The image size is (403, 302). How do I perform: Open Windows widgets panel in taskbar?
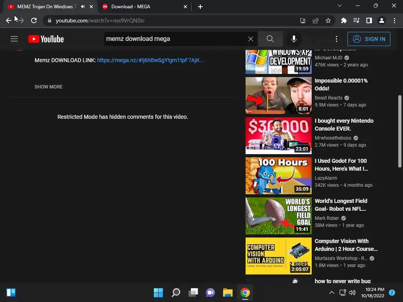point(11,293)
